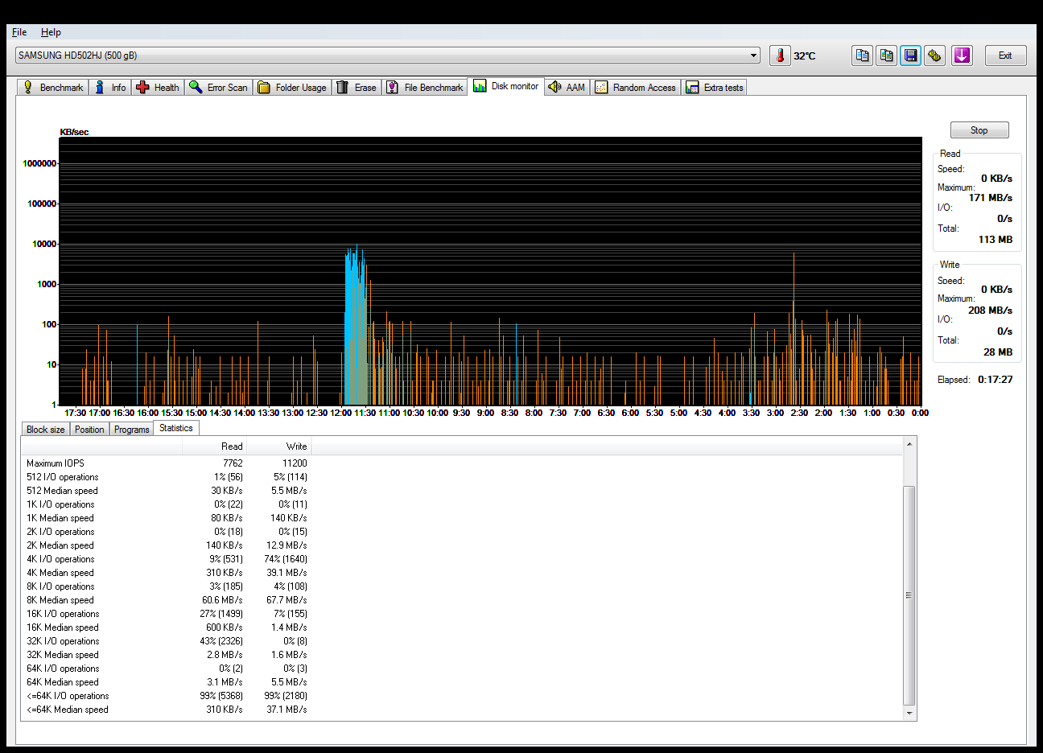
Task: Select the 8K I/O operations row label
Action: coord(60,586)
